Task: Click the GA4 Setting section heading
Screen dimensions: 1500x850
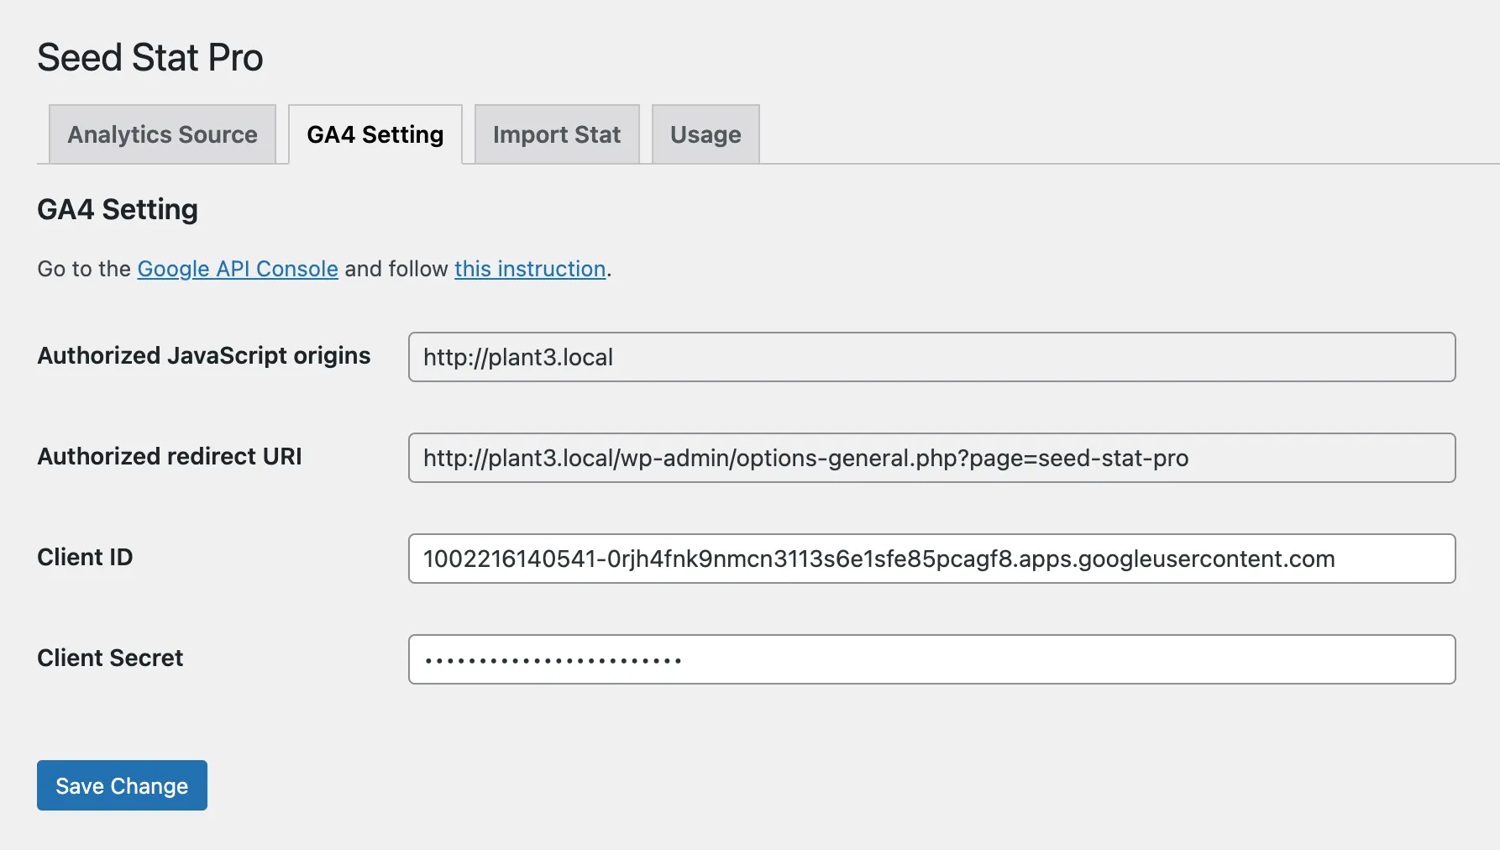Action: coord(117,209)
